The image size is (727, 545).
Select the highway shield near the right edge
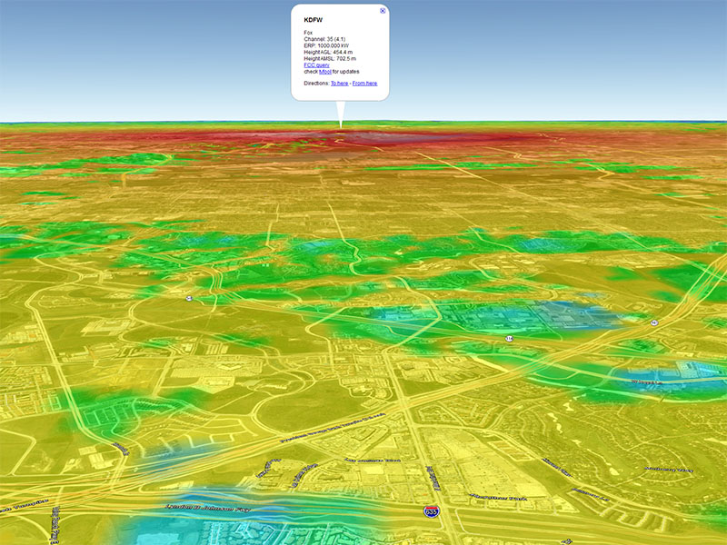(653, 322)
